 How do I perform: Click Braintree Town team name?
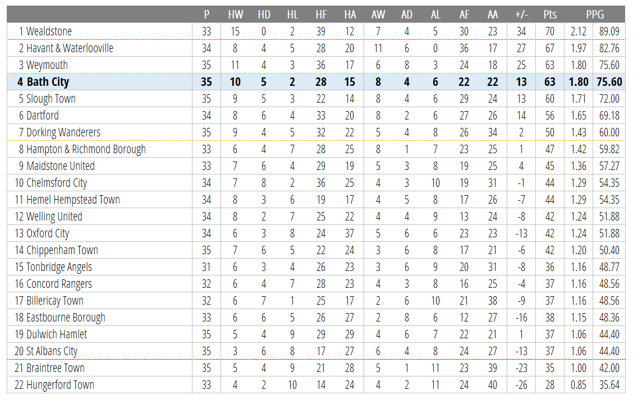[x=56, y=368]
